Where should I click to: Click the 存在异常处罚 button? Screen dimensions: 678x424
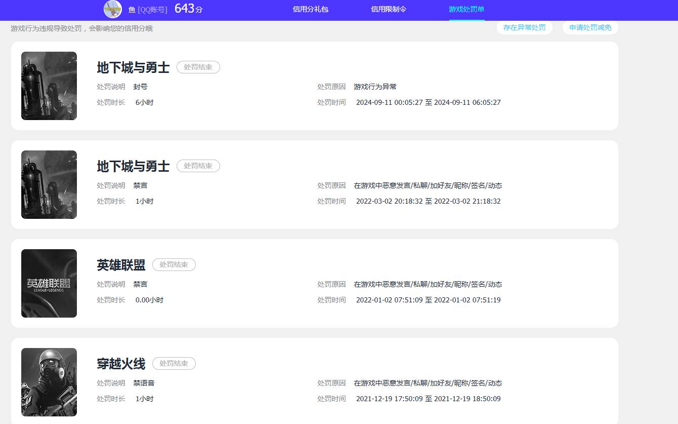click(525, 27)
